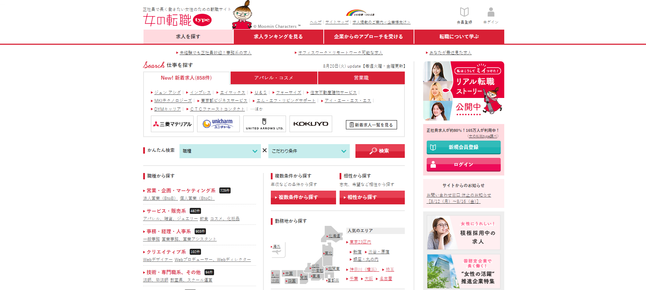The image size is (646, 290).
Task: Open the 住友不動産建物サービス link
Action: click(333, 92)
